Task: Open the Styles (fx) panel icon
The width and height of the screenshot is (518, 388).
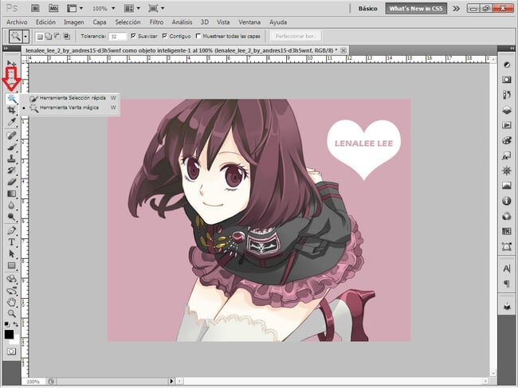Action: (506, 155)
